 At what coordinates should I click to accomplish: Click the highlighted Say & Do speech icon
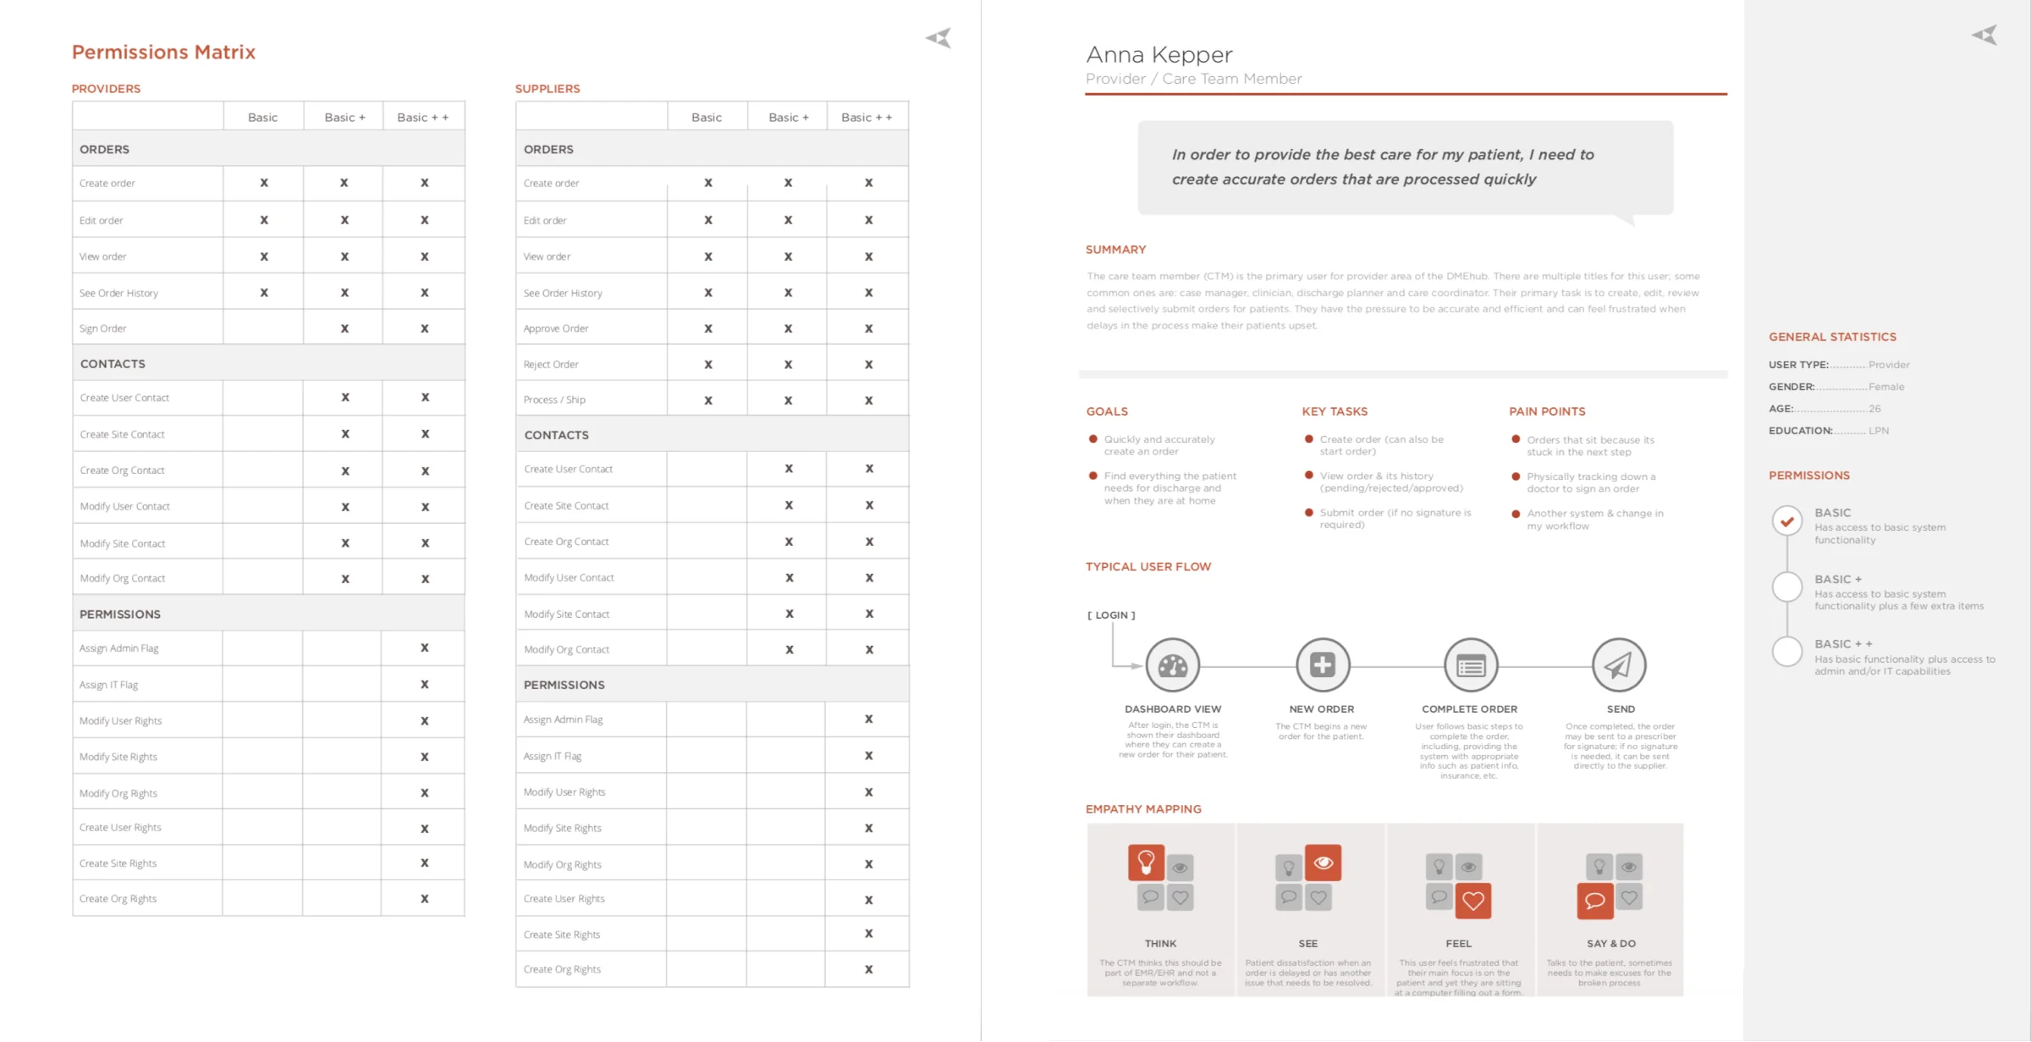(x=1594, y=901)
